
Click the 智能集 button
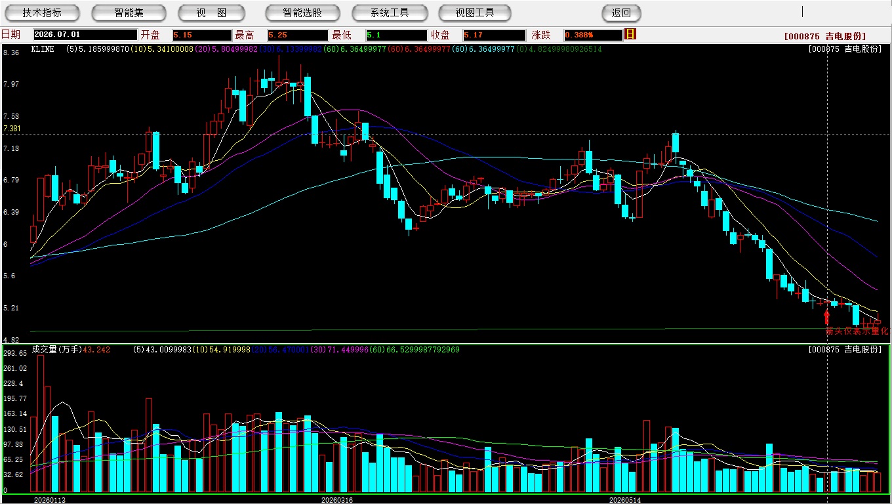tap(129, 12)
